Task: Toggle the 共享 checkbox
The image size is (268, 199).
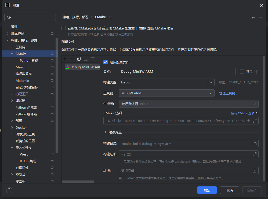Action: coord(242,71)
